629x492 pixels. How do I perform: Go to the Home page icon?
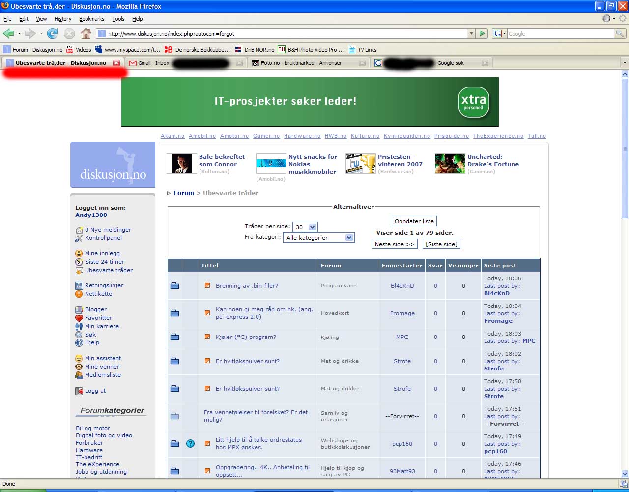pos(86,33)
